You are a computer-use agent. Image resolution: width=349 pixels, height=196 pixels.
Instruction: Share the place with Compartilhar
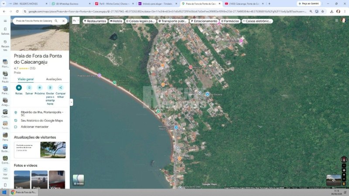[x=61, y=91]
